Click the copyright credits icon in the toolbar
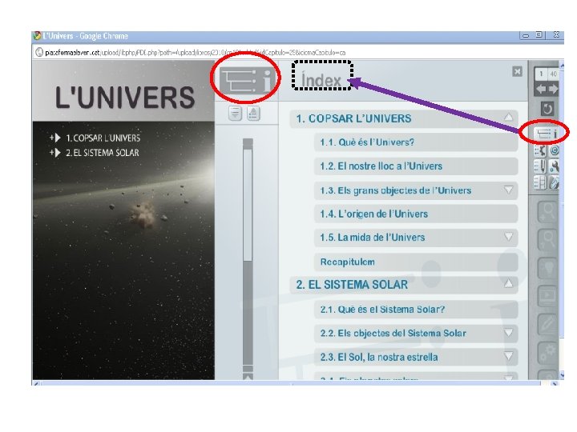 pos(554,150)
